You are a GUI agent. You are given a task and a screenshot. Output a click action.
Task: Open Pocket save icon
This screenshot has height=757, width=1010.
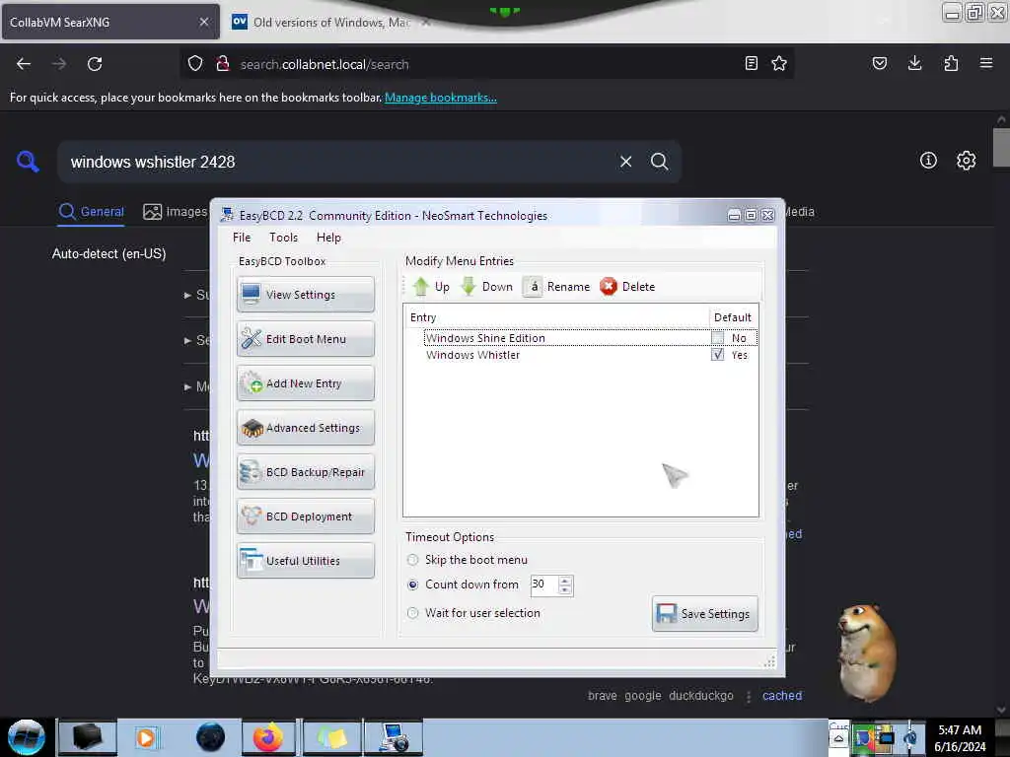pos(879,63)
